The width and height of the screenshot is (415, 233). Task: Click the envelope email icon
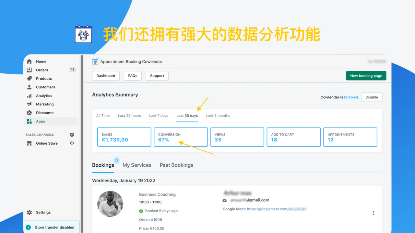[x=225, y=201]
